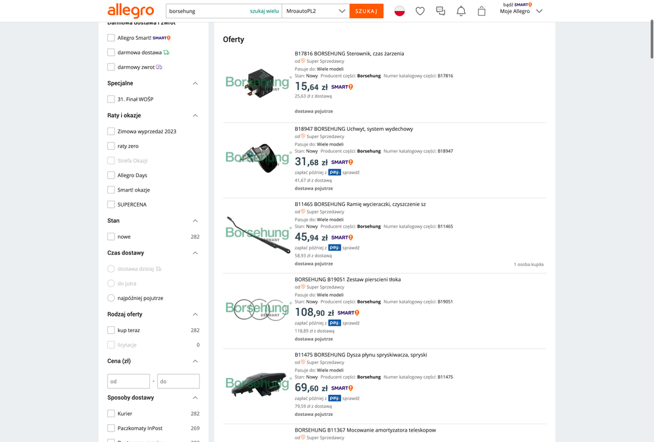Click Smart badge next to 15,64 zł price
Image resolution: width=654 pixels, height=442 pixels.
(342, 87)
